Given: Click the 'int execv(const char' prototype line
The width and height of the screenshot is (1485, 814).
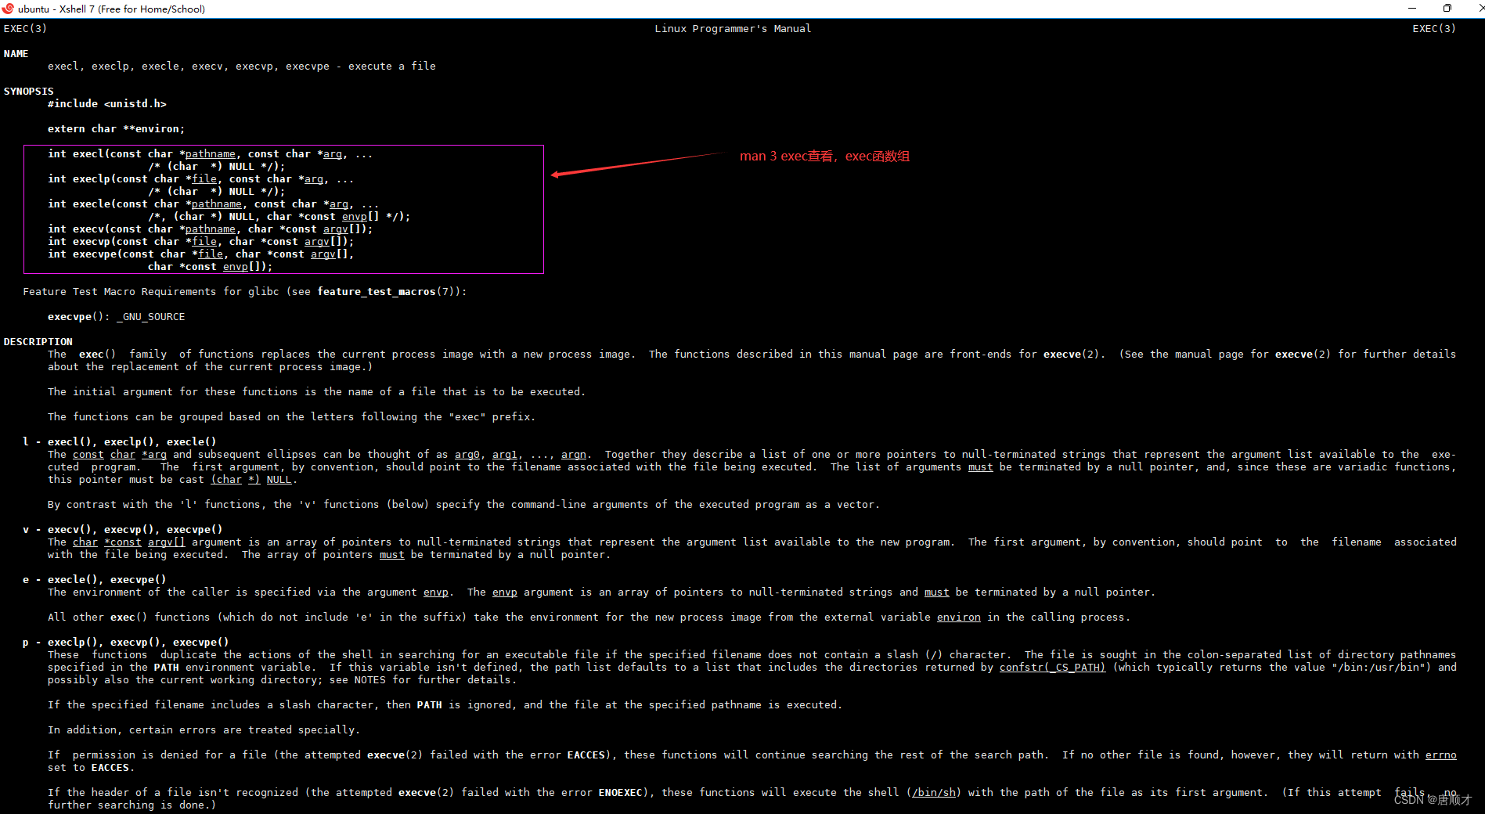Looking at the screenshot, I should (211, 229).
